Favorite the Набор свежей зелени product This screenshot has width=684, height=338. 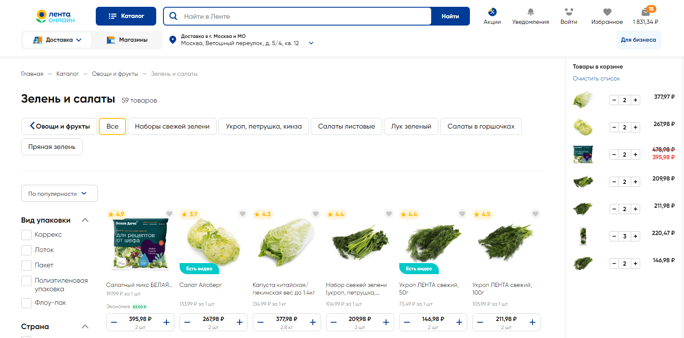tap(389, 214)
